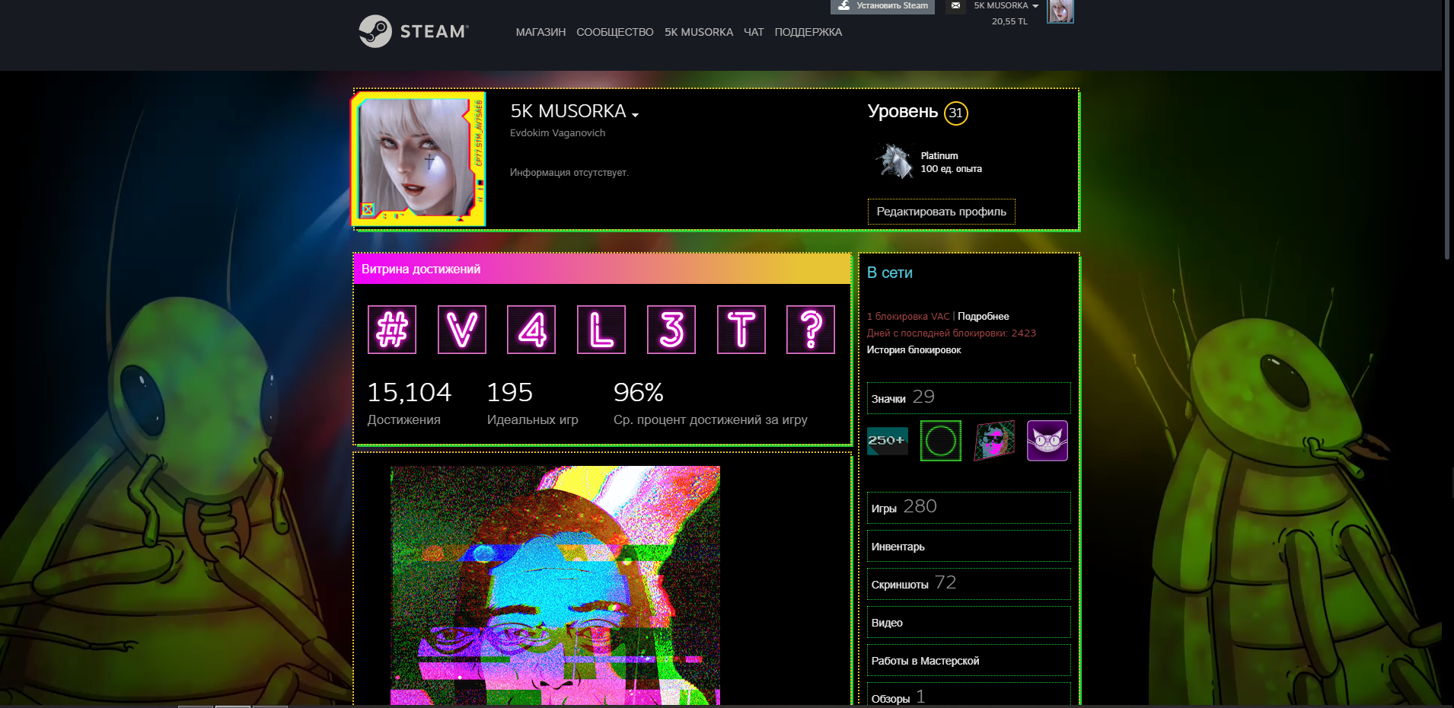Open the 'T' achievement icon
1454x708 pixels.
741,330
